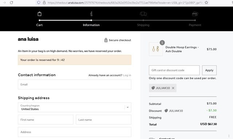Click the Apply discount button
Image resolution: width=233 pixels, height=139 pixels.
[209, 70]
